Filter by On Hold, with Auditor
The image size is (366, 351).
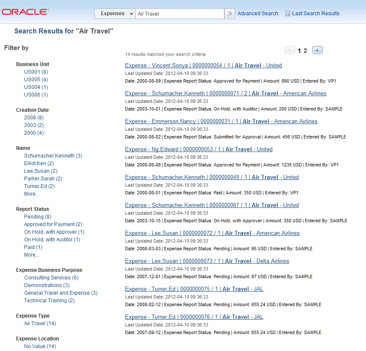[x=52, y=240]
